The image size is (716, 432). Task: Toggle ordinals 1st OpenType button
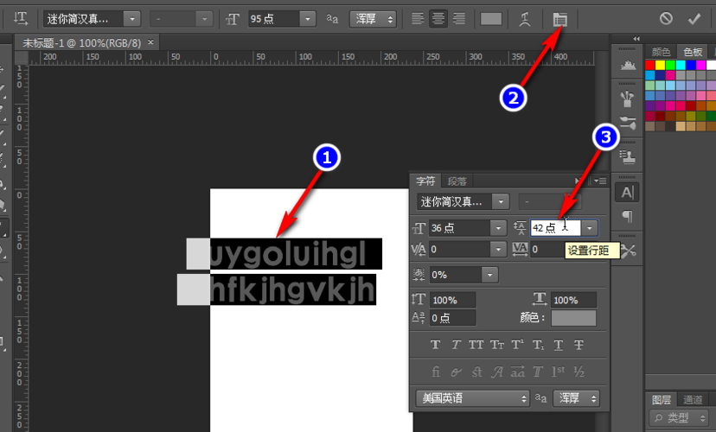click(x=558, y=371)
